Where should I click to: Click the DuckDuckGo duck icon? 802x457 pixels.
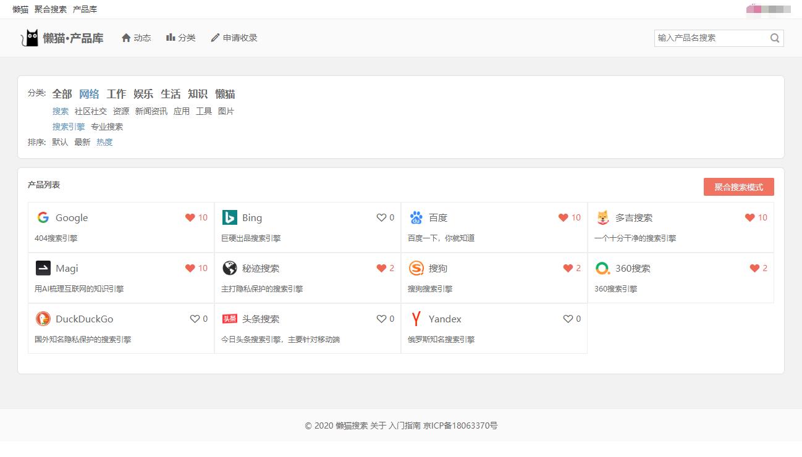(x=43, y=319)
